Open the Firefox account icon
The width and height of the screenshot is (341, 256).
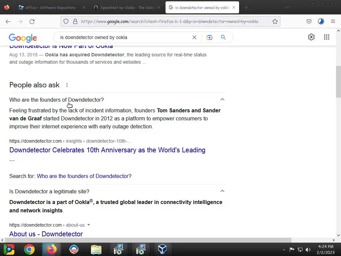pyautogui.click(x=321, y=21)
